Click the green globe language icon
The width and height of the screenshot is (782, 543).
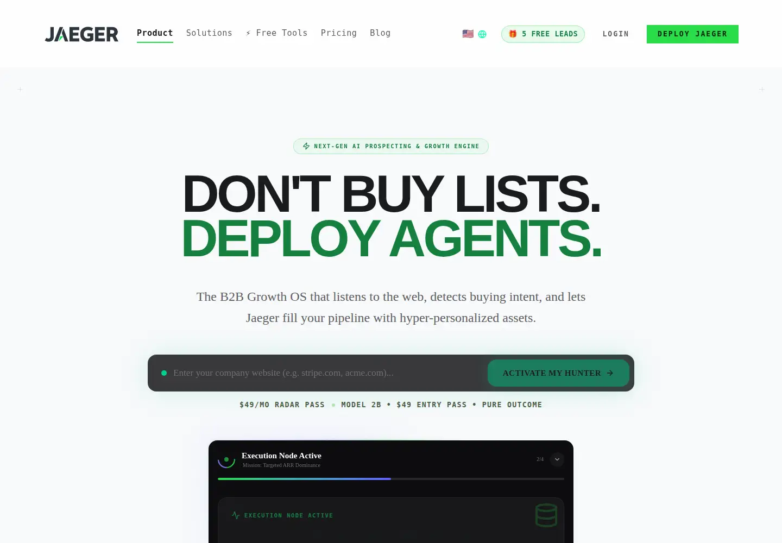tap(482, 34)
